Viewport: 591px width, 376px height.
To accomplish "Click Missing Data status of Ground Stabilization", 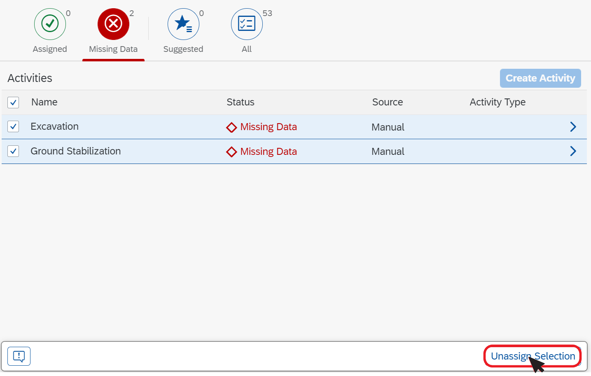I will [x=269, y=152].
